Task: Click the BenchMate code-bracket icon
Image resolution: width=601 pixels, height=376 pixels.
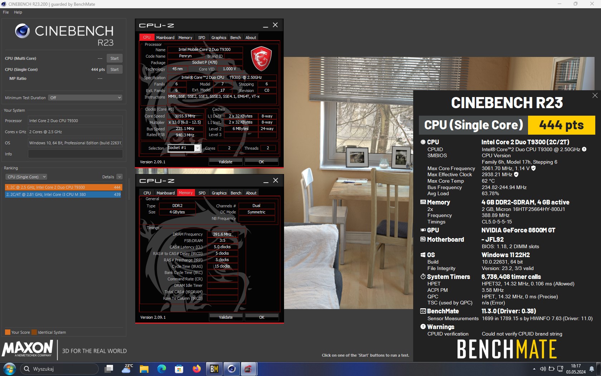Action: tap(423, 311)
